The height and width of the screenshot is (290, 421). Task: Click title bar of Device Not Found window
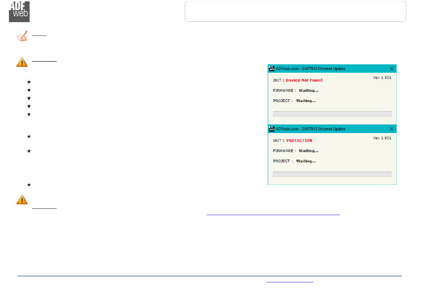tap(332, 69)
